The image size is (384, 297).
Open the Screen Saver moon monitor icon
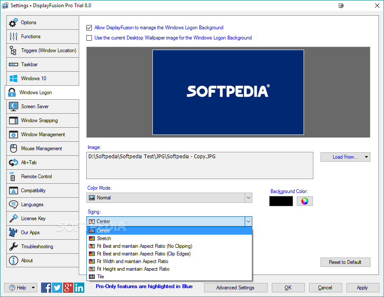tap(13, 106)
